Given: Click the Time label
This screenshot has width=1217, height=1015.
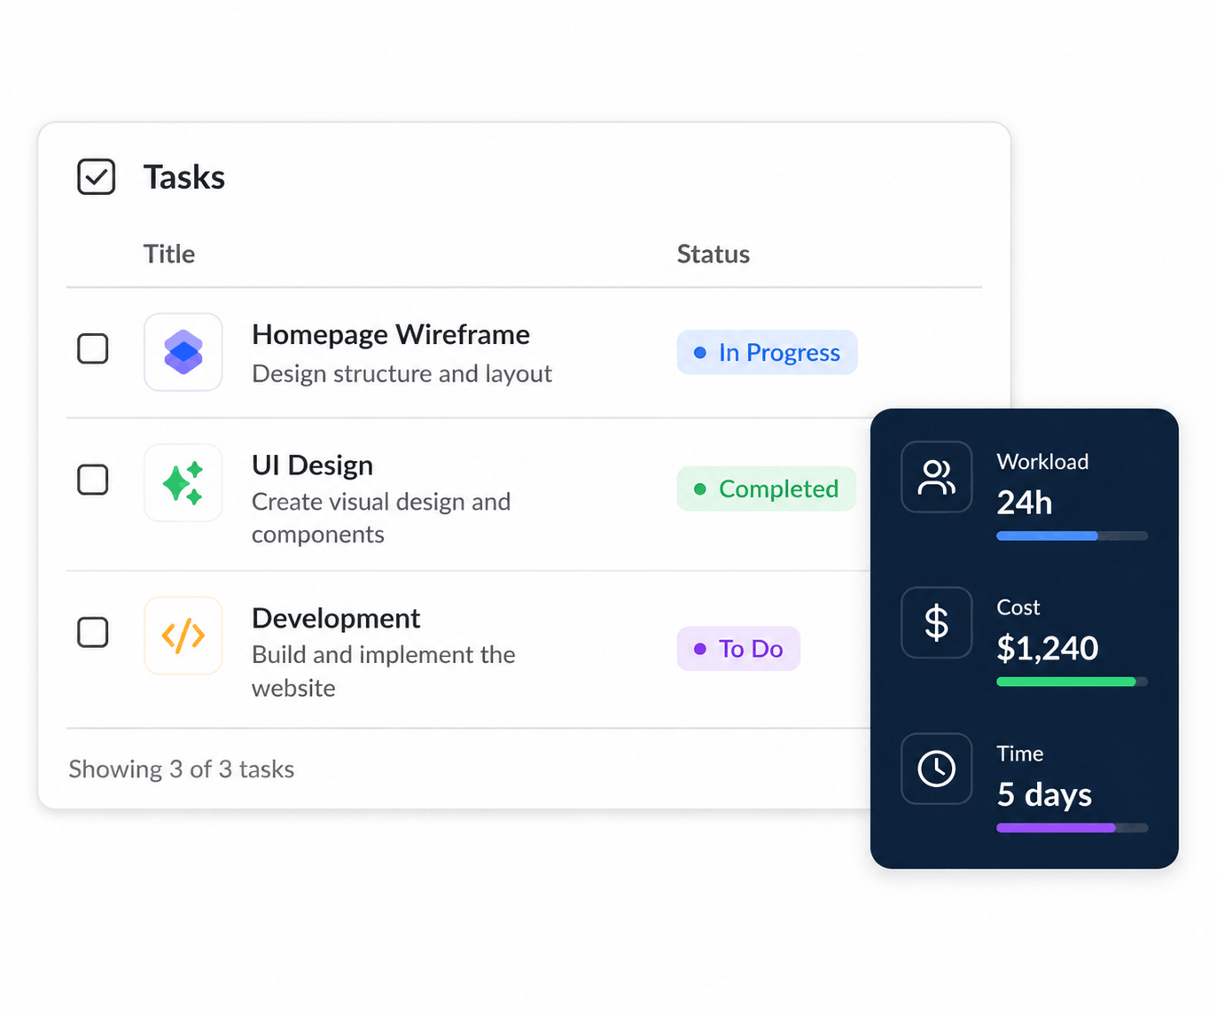Looking at the screenshot, I should pos(1020,753).
